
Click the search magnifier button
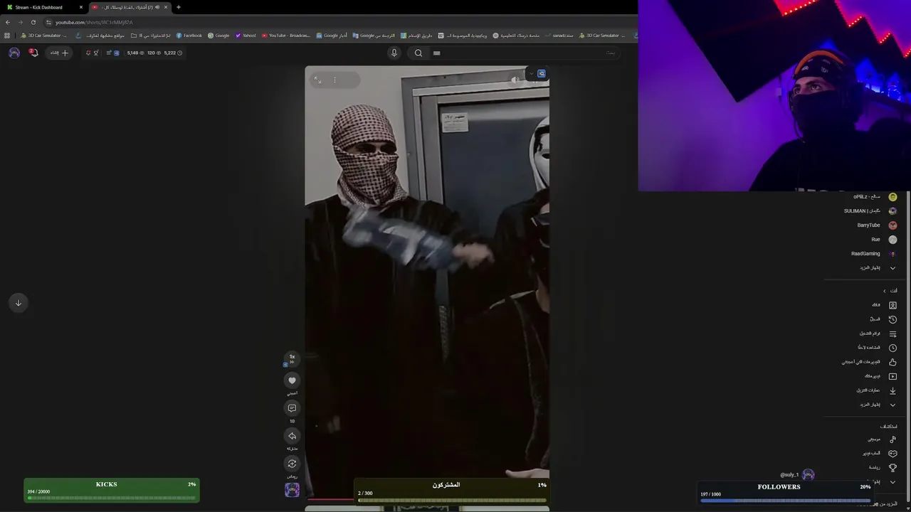coord(418,53)
